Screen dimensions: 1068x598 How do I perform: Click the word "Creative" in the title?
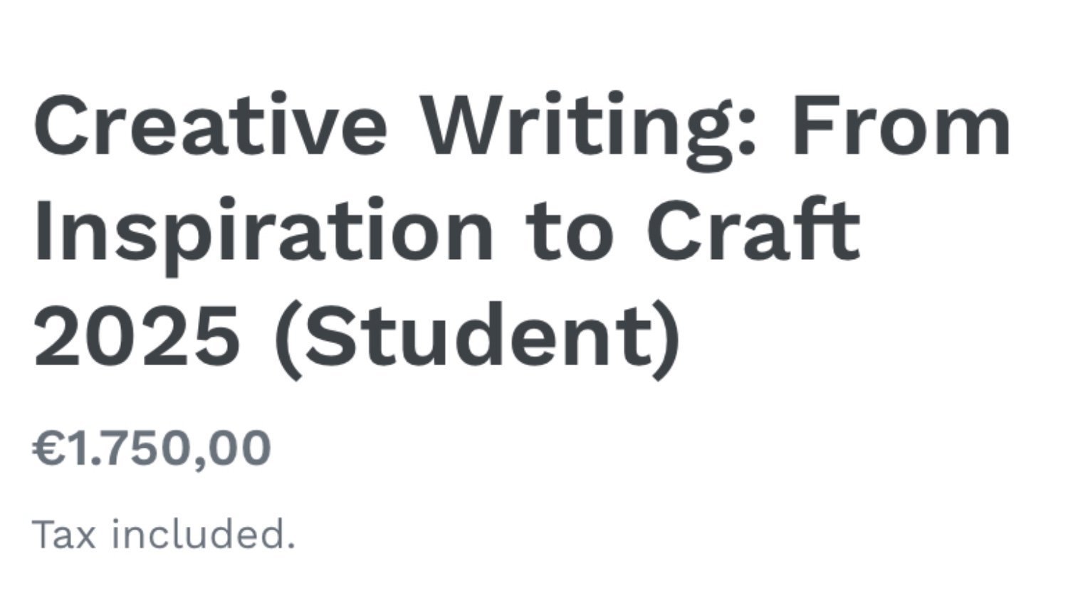(211, 126)
